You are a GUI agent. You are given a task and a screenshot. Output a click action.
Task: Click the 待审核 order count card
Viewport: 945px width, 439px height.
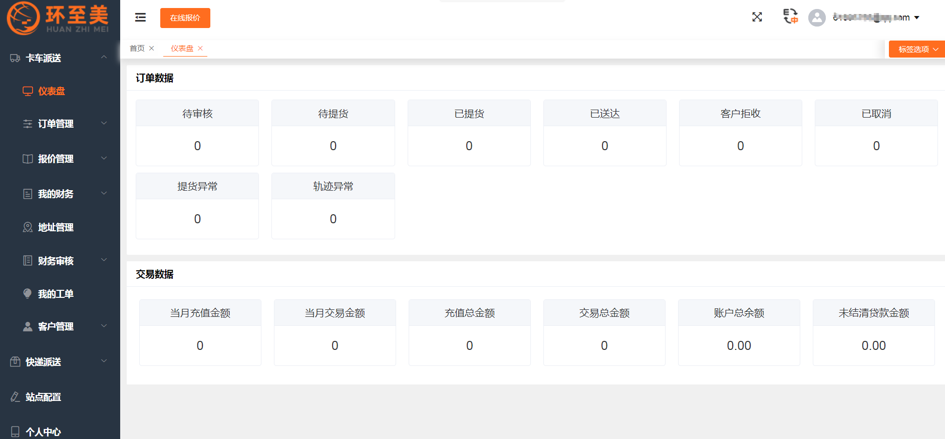[x=197, y=133]
